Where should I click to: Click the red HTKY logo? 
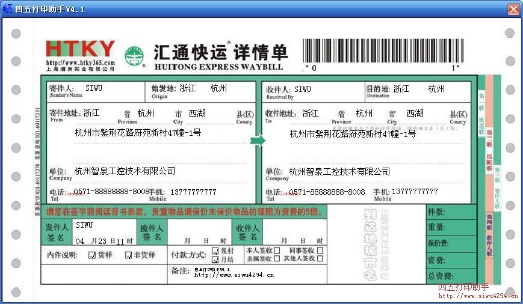point(81,49)
